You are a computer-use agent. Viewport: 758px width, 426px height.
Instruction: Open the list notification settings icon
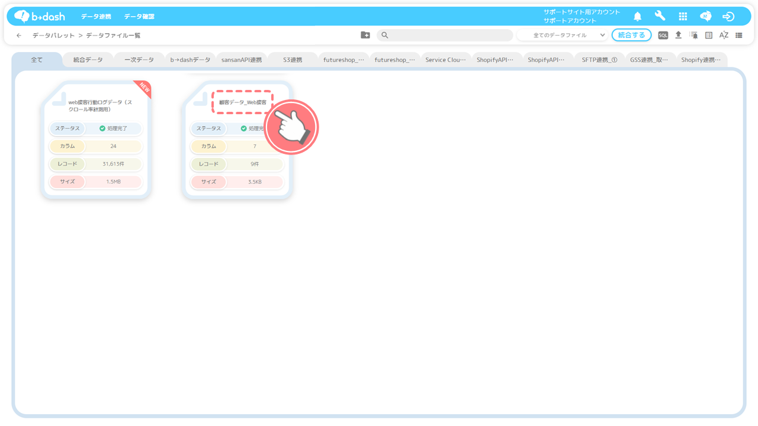[693, 35]
